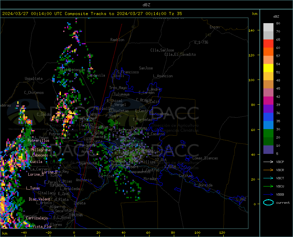293x237 pixels.
Task: Click the Cabecedo location label
Action: click(40, 155)
